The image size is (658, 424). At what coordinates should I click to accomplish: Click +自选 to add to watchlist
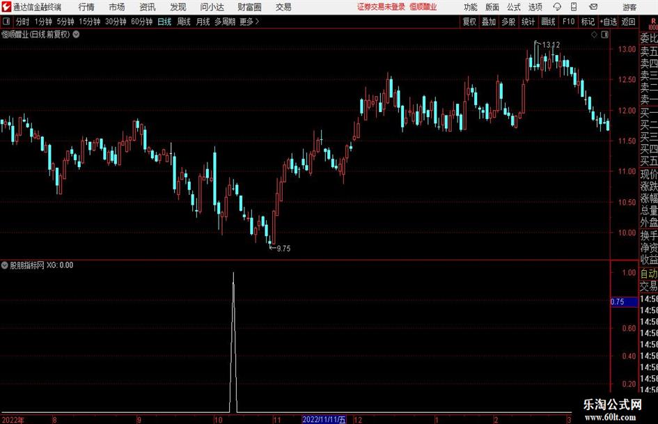[x=609, y=22]
